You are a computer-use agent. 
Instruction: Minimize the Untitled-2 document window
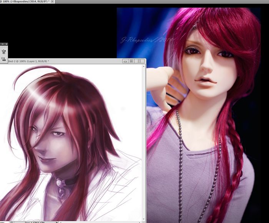coord(125,61)
